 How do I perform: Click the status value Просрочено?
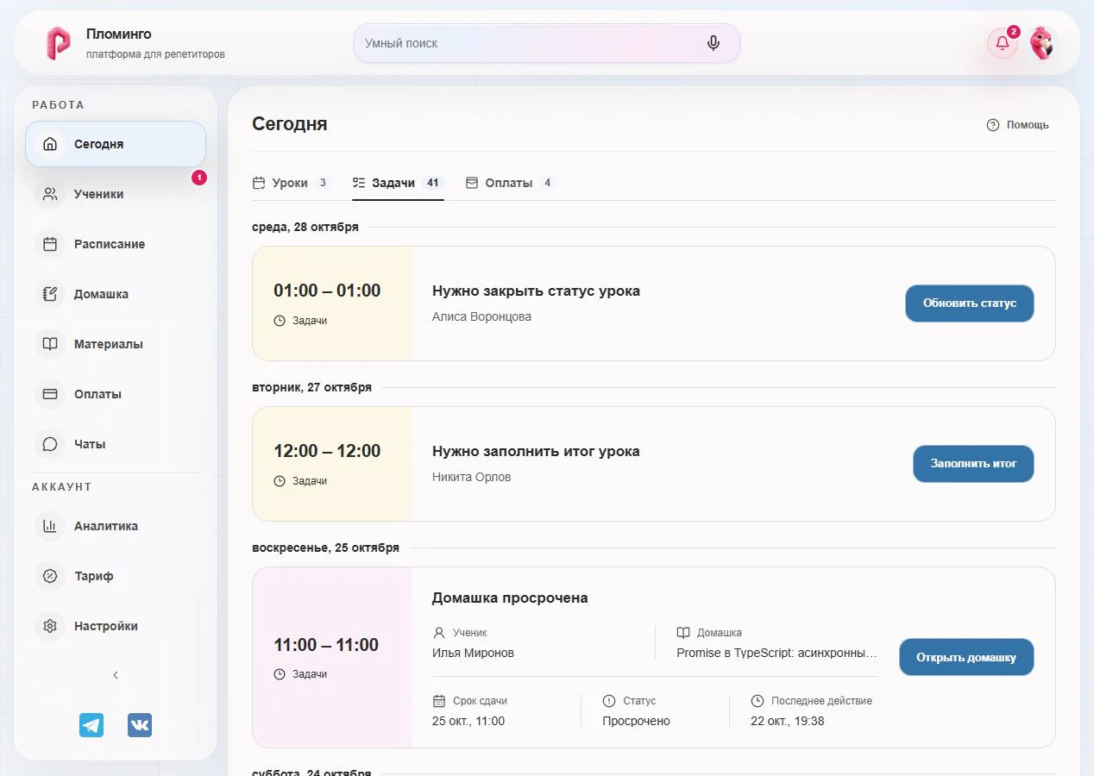(636, 721)
